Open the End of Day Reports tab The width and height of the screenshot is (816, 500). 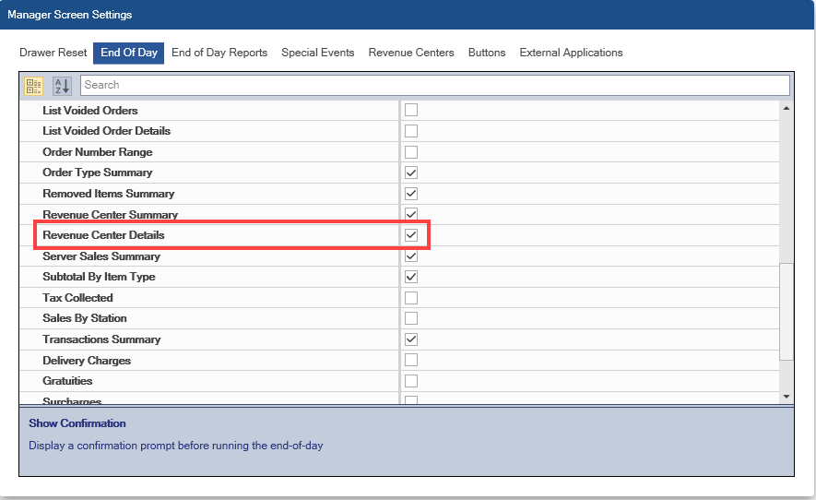pos(219,53)
